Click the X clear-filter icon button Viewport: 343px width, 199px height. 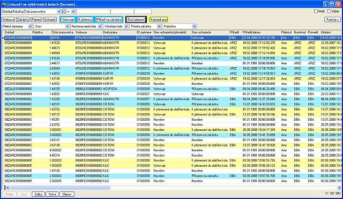tap(64, 12)
